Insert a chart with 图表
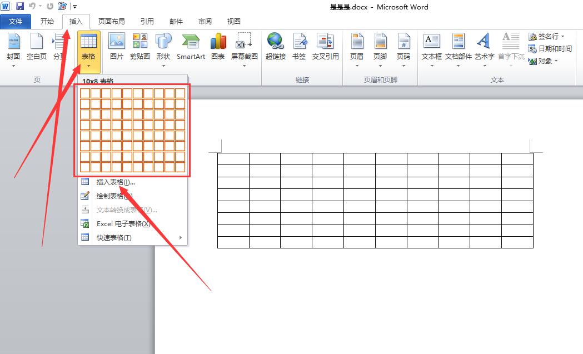 click(218, 47)
